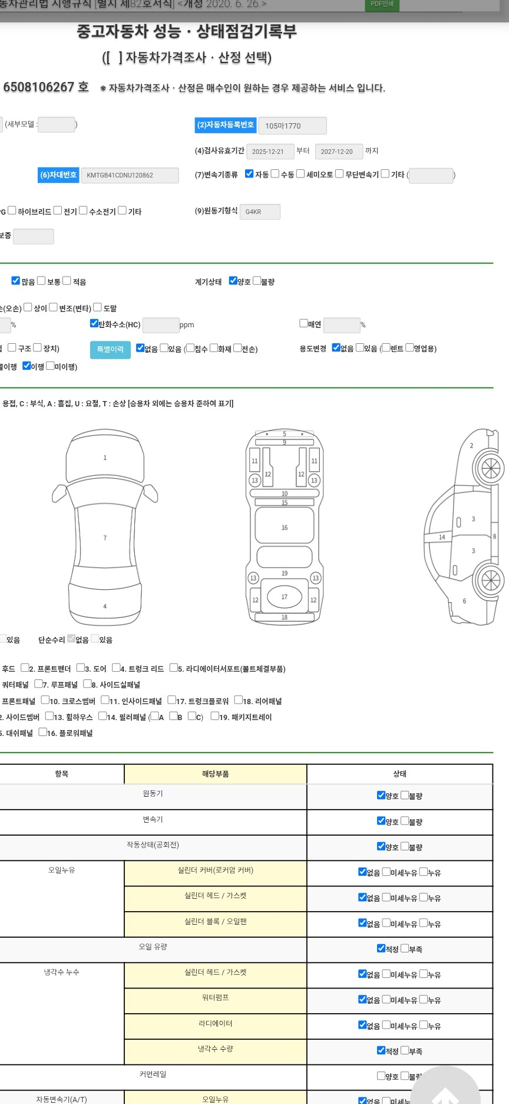The image size is (509, 1104).
Task: Uncheck the 자동 transmission checkbox
Action: 249,173
